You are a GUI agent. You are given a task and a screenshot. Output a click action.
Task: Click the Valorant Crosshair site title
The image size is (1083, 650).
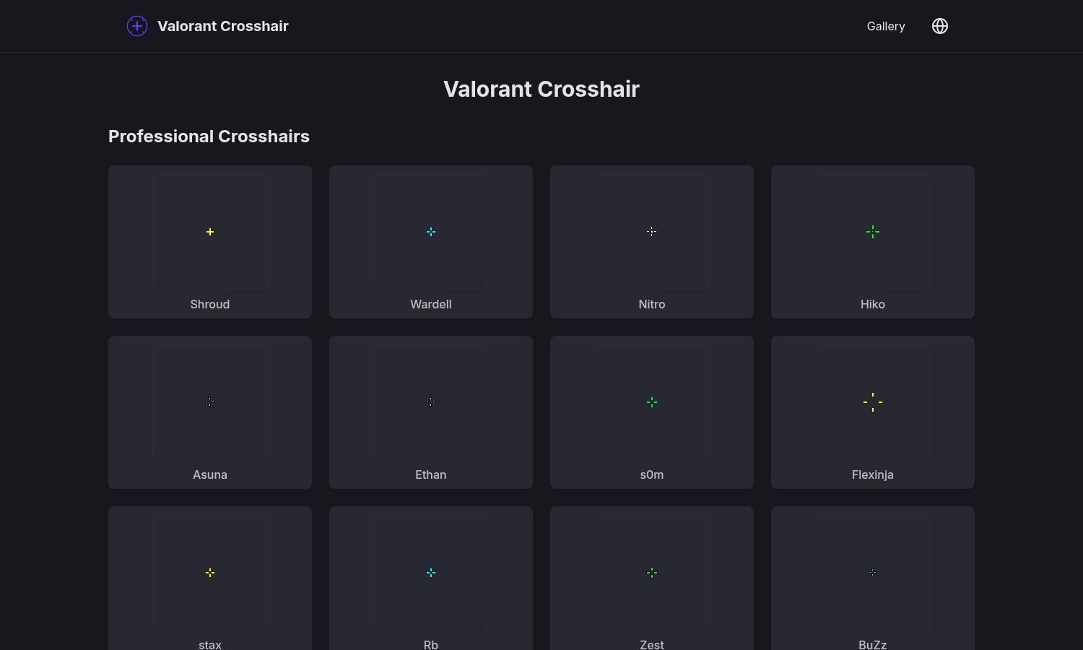click(x=223, y=26)
